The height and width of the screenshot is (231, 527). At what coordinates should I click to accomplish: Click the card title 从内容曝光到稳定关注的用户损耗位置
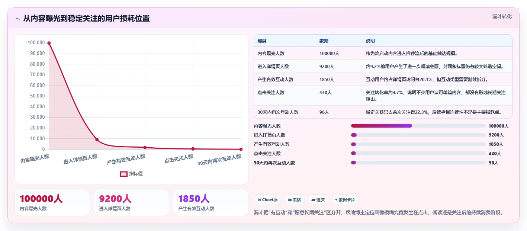click(x=86, y=19)
